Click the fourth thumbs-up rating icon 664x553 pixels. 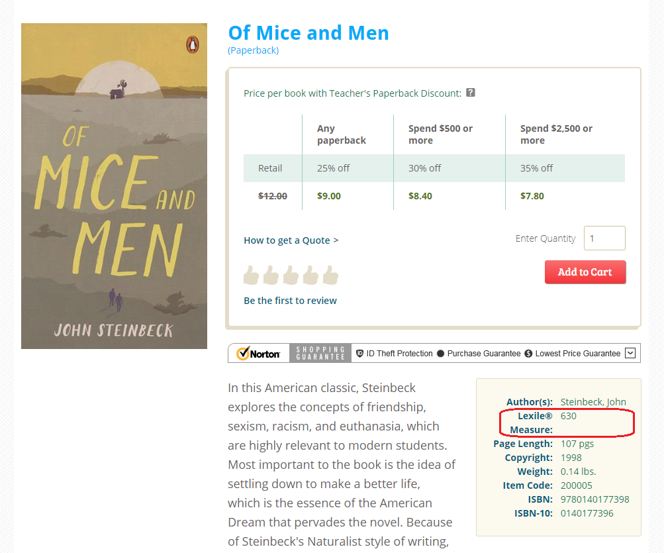click(x=311, y=275)
